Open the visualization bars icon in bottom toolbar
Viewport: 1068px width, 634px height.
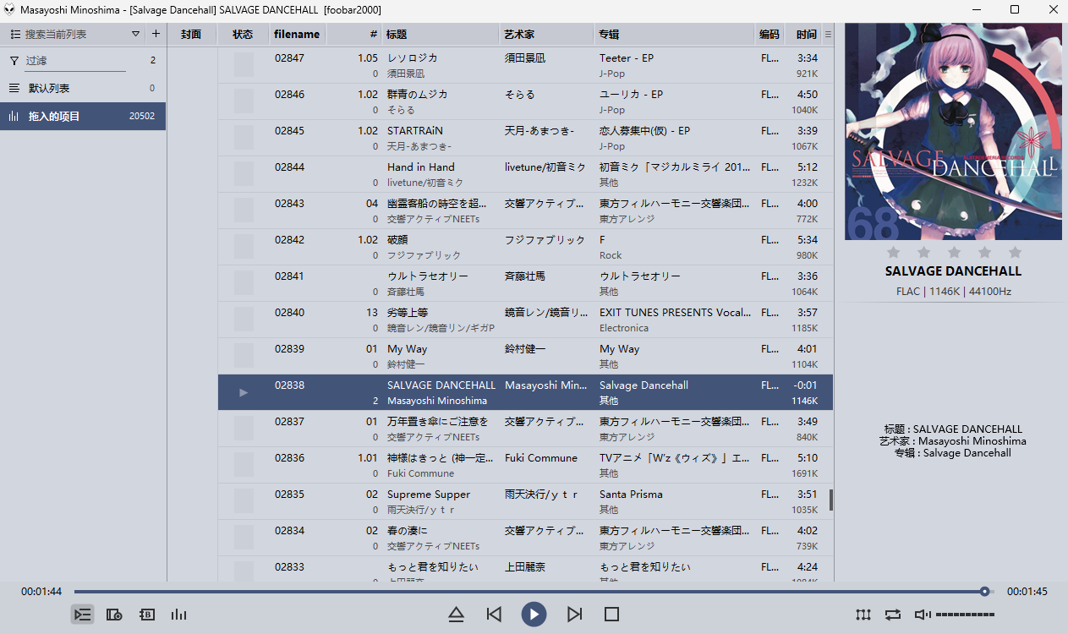click(178, 615)
